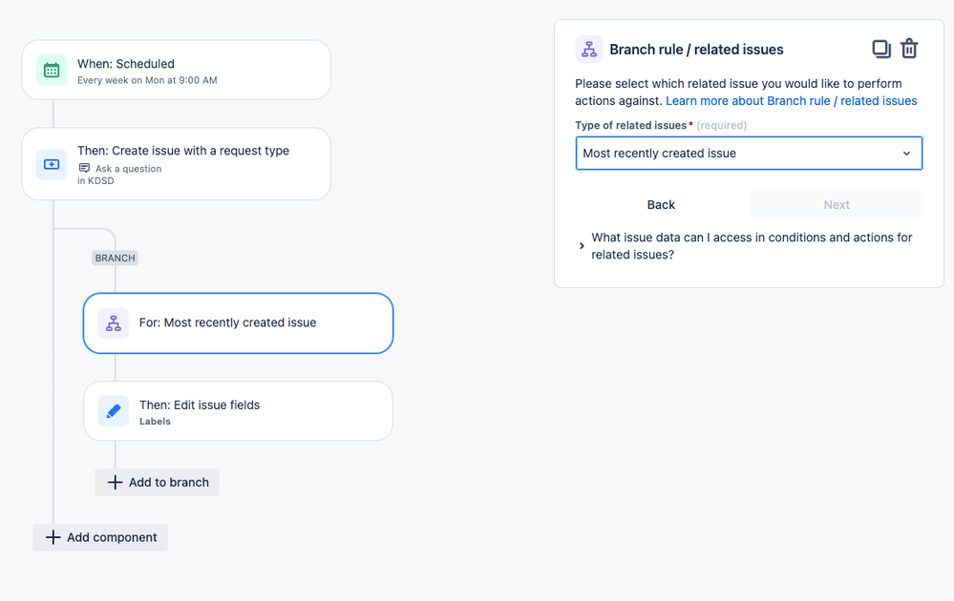Duplicate the branch rule component
Screen dimensions: 954x601
pos(880,49)
